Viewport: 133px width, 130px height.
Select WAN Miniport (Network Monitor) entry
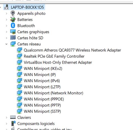(x=53, y=93)
